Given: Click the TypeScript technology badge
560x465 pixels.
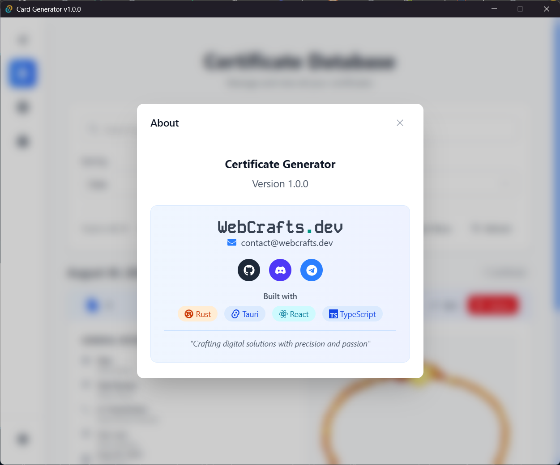Looking at the screenshot, I should tap(352, 314).
